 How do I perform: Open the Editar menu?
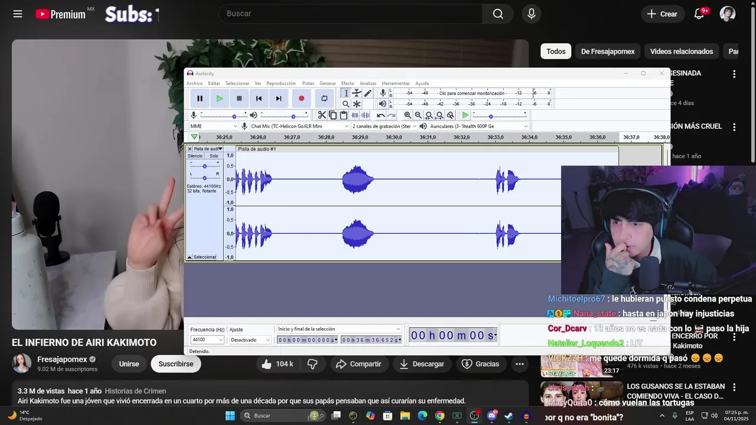[214, 83]
